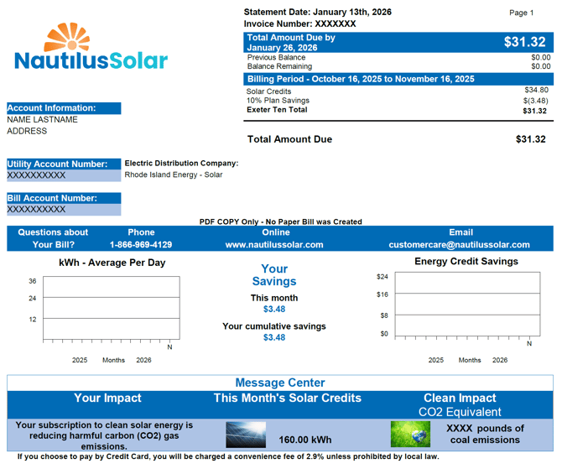Select the Statement Date January 13th, 2026 text
This screenshot has height=474, width=562.
tap(318, 13)
